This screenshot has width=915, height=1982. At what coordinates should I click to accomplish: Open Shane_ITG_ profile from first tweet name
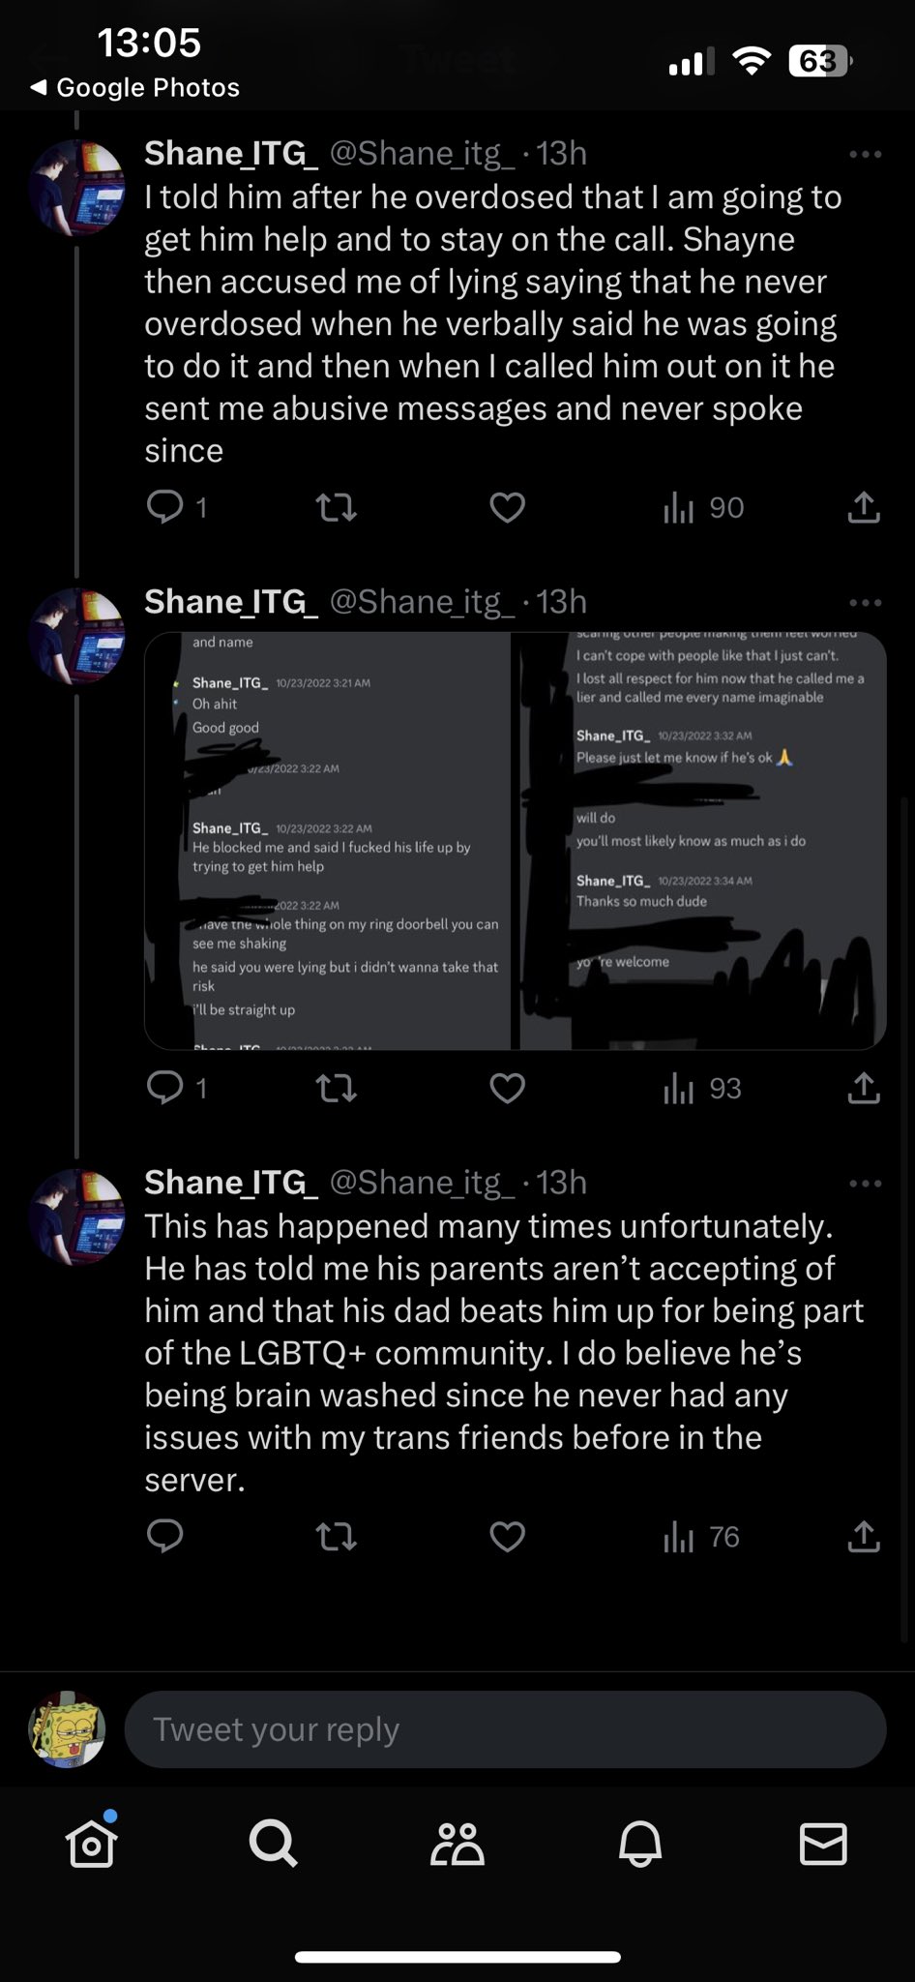[x=231, y=153]
